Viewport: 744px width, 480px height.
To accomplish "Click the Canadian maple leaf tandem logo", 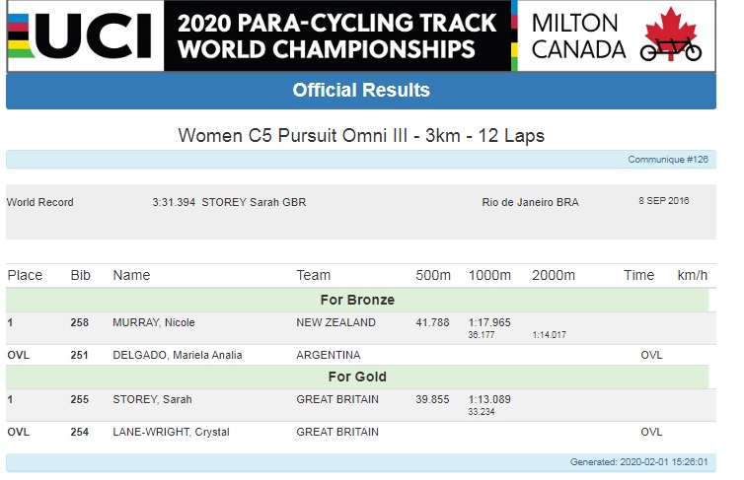I will tap(671, 34).
